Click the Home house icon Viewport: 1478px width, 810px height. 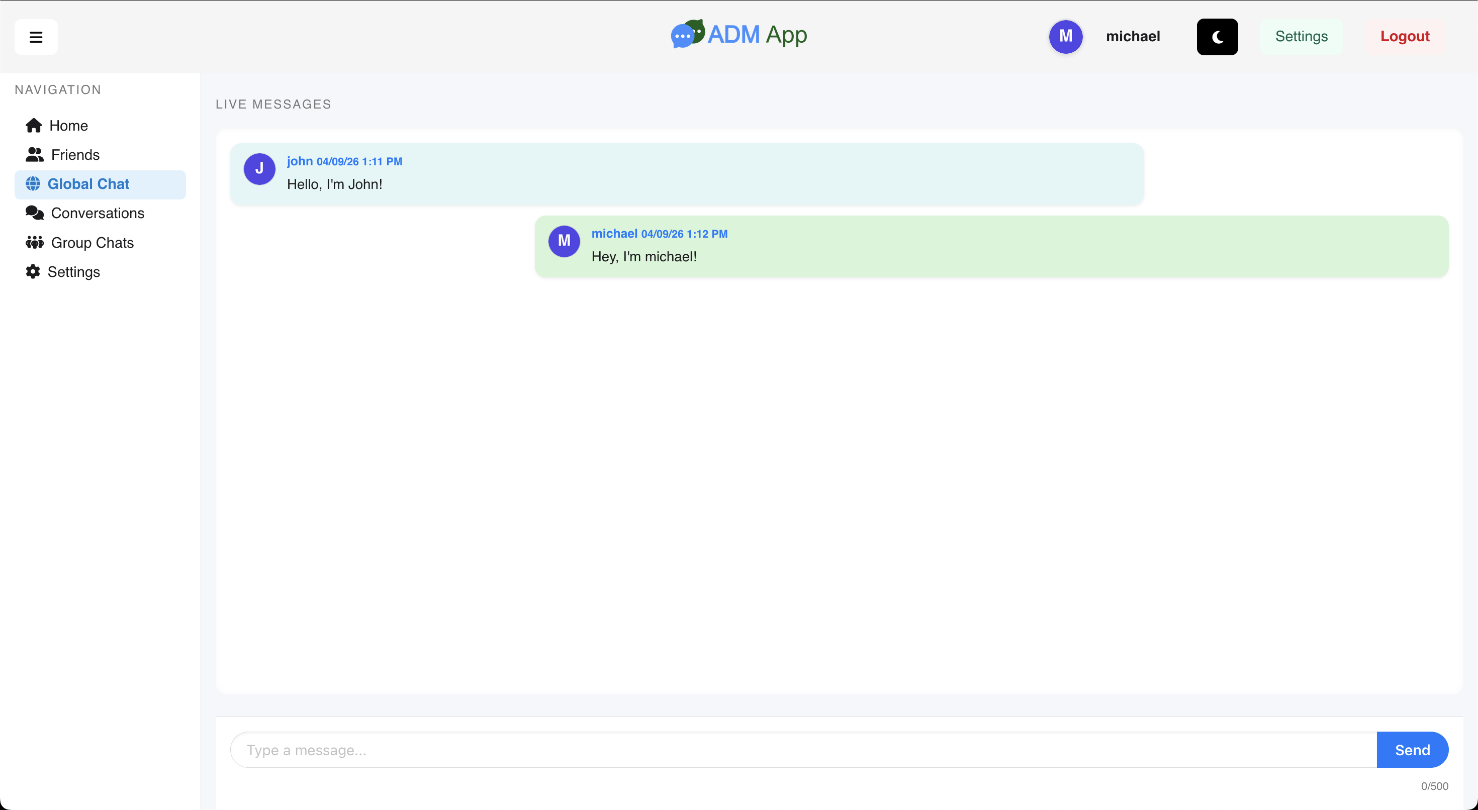pyautogui.click(x=34, y=125)
